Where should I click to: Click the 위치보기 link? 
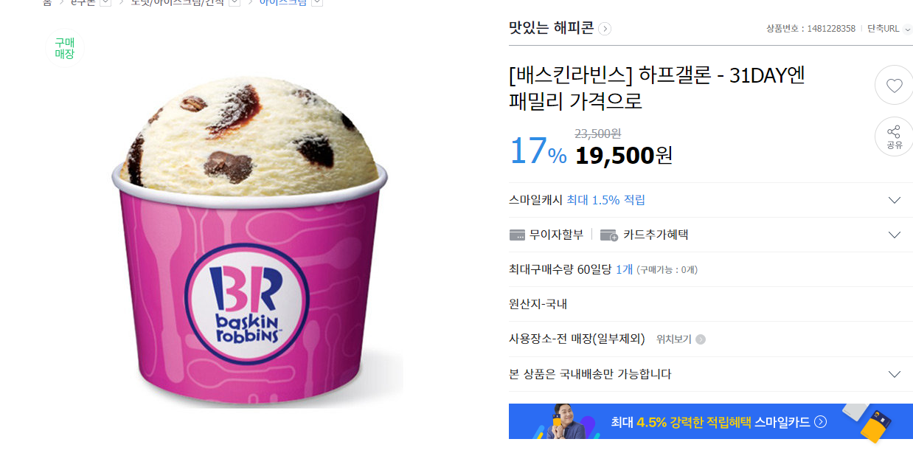click(673, 339)
